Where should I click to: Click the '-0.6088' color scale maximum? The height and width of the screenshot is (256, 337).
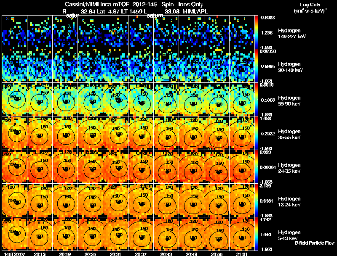[267, 18]
